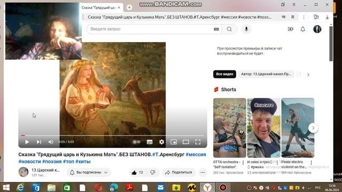
Task: Open the 13.Царский канал avatar
Action: pos(23,172)
